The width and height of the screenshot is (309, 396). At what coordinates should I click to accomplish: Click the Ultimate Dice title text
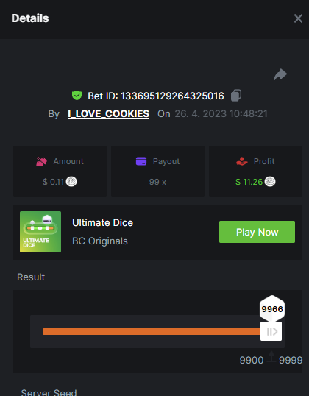(x=102, y=223)
